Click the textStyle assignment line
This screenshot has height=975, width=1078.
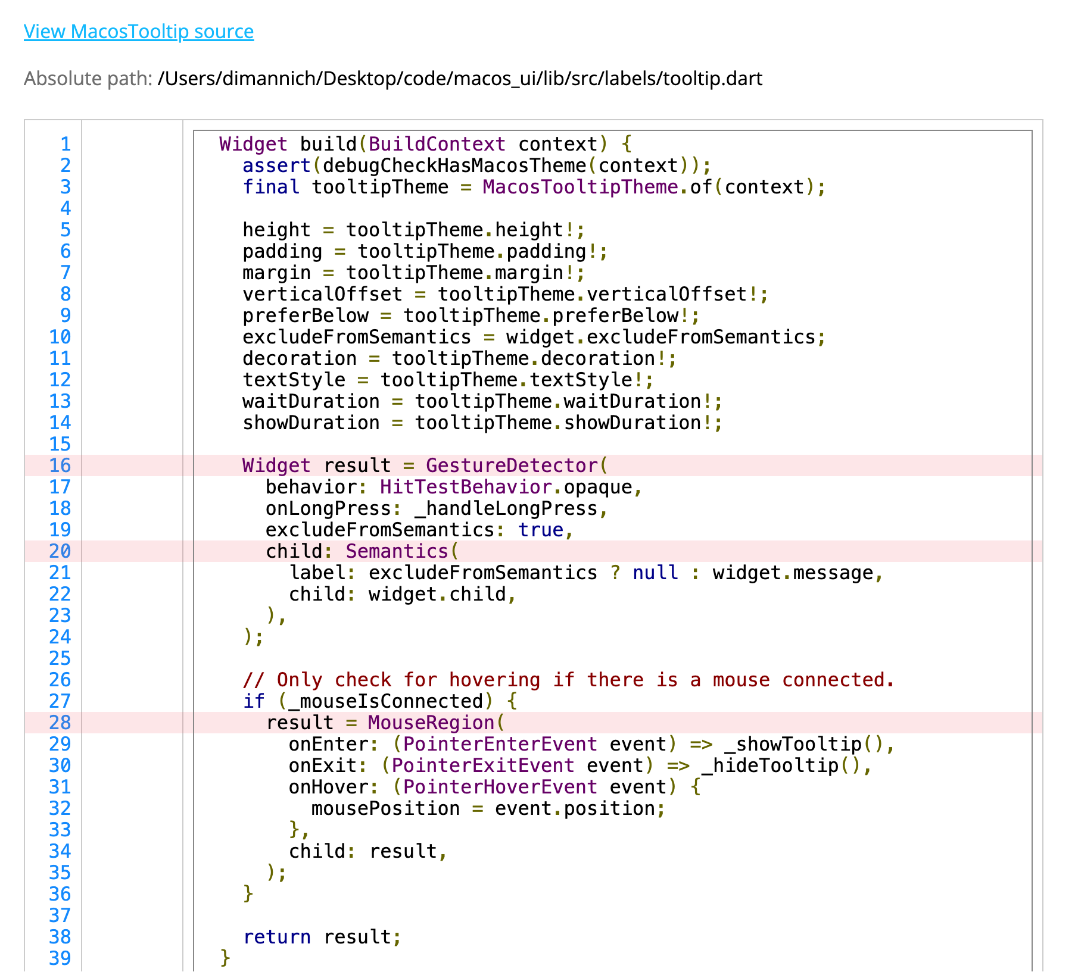(x=448, y=380)
